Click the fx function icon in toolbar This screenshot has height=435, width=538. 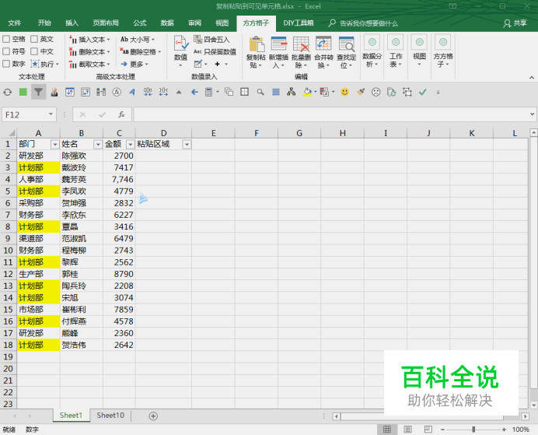tap(117, 92)
